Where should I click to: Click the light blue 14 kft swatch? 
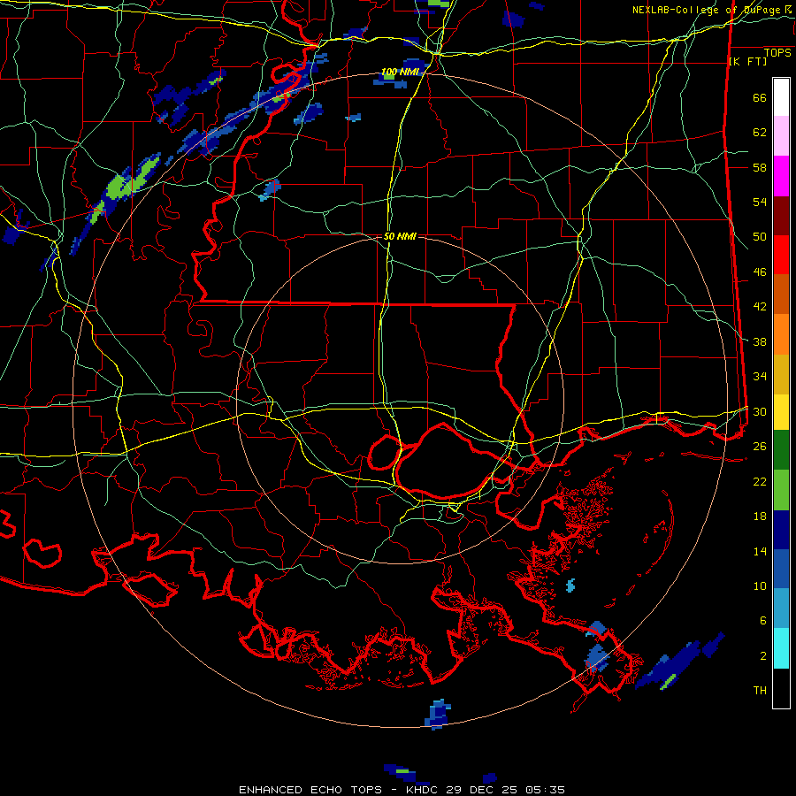pos(781,608)
